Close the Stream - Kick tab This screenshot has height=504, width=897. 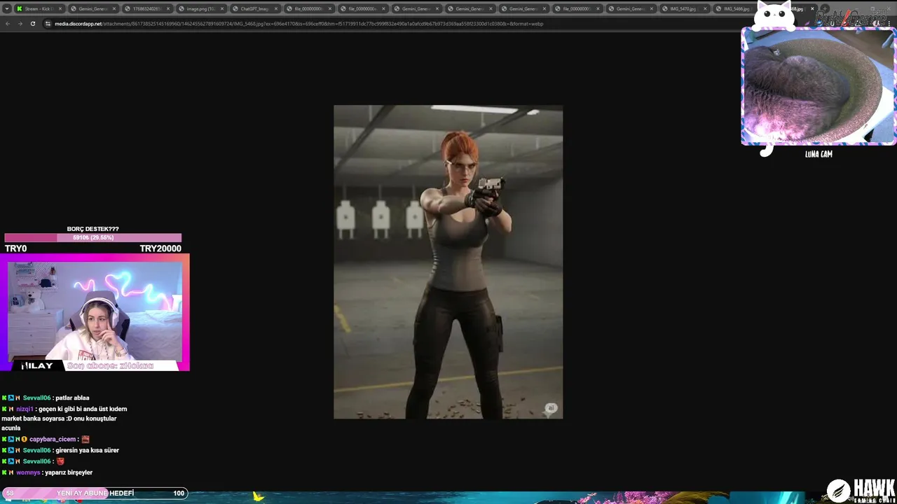[60, 9]
